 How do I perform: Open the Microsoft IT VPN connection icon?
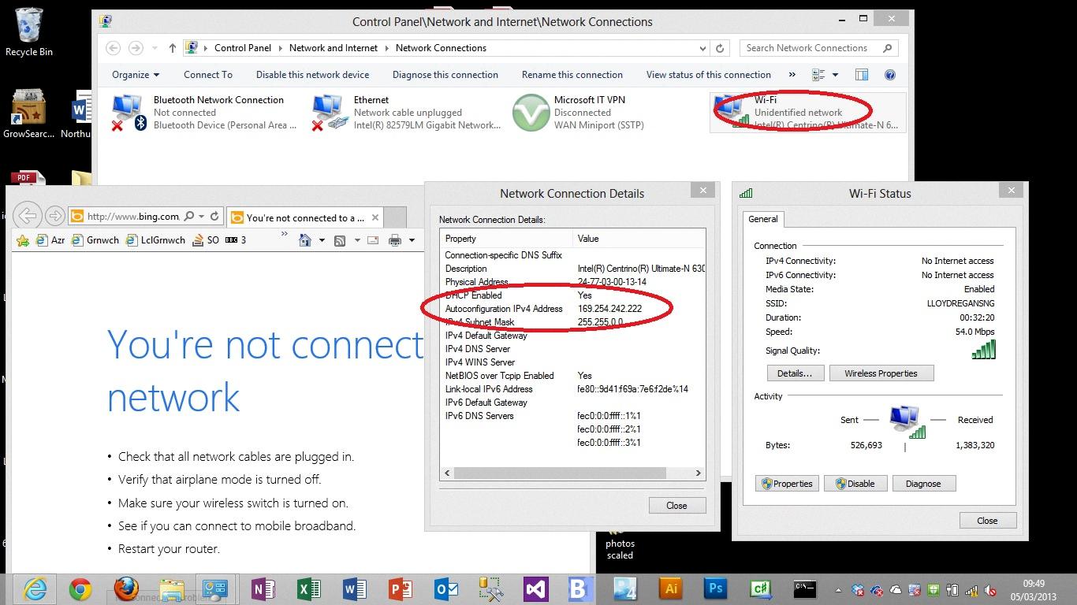[x=531, y=113]
